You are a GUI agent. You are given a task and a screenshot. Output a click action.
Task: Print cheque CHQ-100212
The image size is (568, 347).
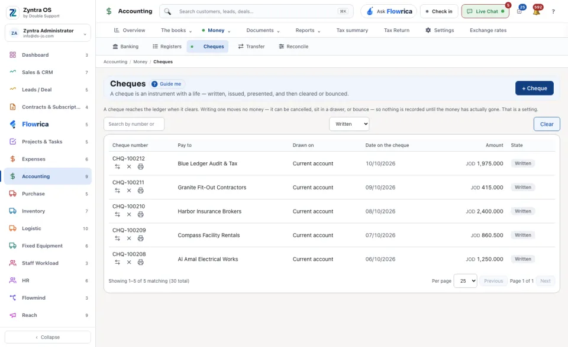coord(141,166)
